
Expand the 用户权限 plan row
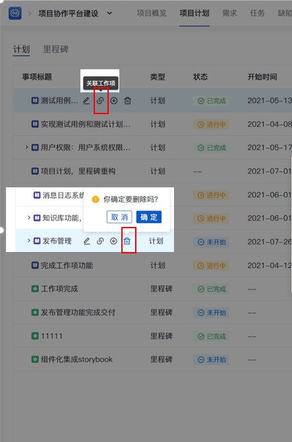click(x=26, y=147)
